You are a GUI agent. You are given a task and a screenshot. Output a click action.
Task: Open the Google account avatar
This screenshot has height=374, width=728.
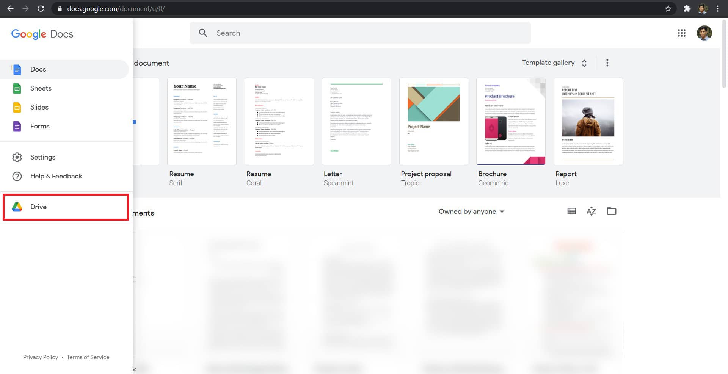tap(704, 33)
